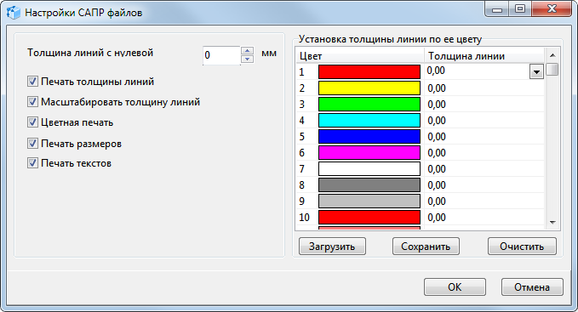Click scrollbar up arrow in color list
Image resolution: width=578 pixels, height=312 pixels.
pos(552,55)
